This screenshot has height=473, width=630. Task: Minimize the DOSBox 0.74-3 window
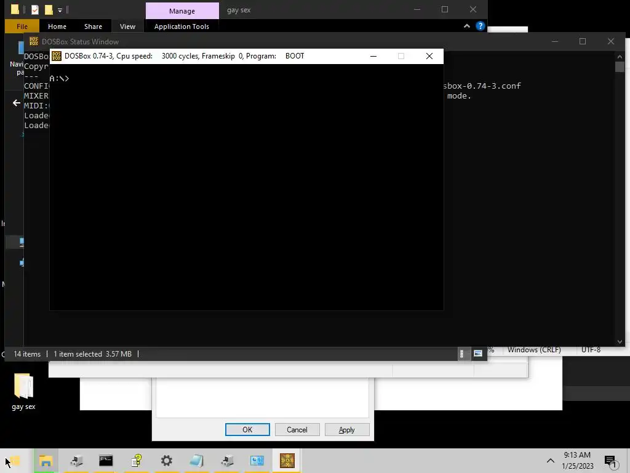(373, 56)
